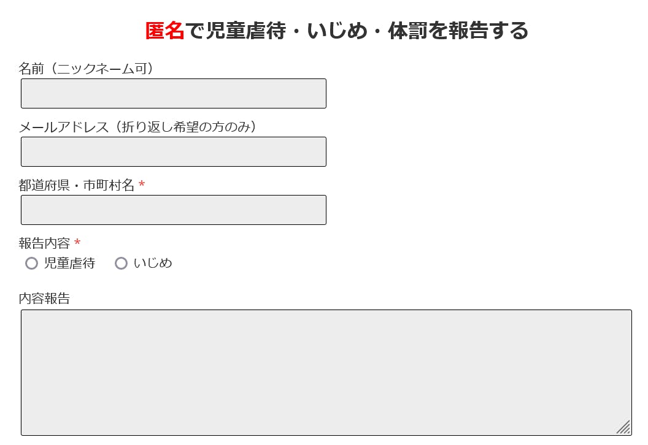Click the 報告内容 field label

pyautogui.click(x=44, y=243)
